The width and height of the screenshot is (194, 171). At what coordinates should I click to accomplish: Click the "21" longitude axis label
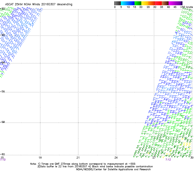pos(78,158)
